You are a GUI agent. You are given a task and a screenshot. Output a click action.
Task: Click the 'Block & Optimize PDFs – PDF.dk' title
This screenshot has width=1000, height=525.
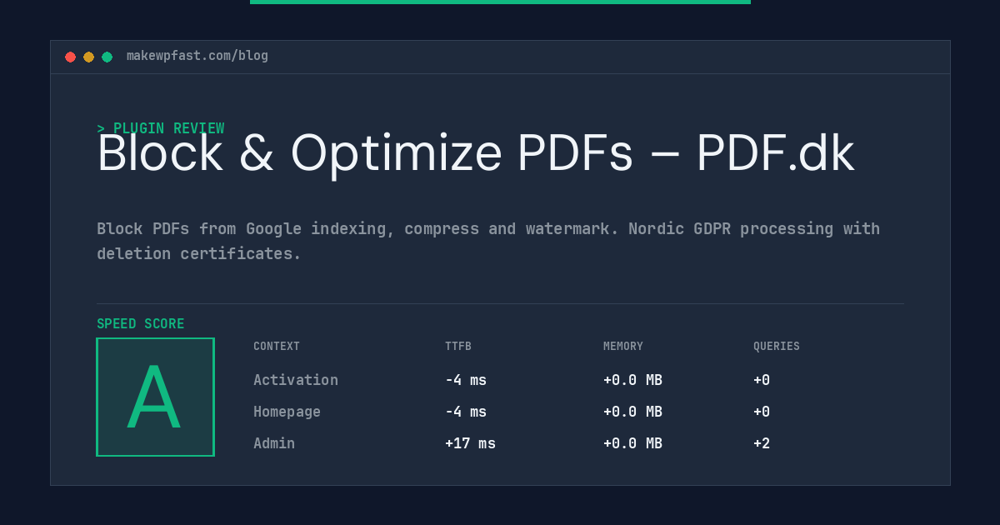click(476, 153)
